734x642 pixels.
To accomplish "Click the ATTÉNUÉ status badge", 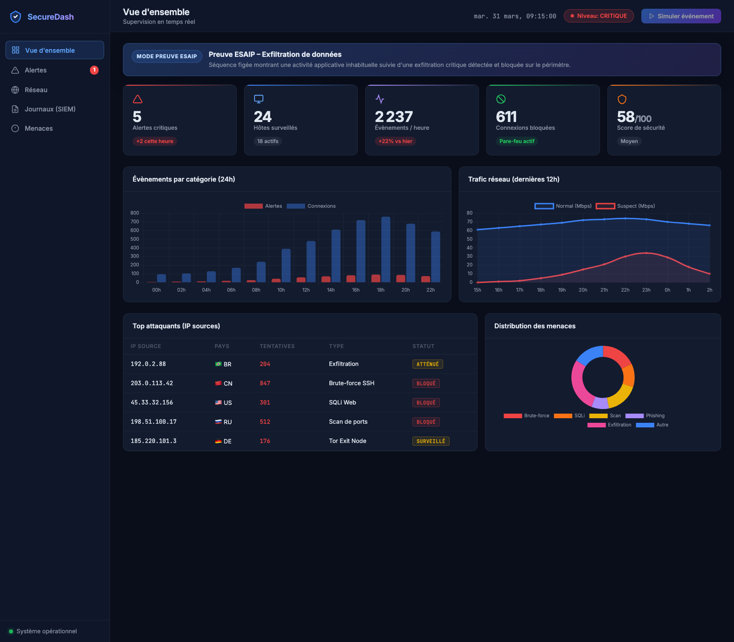I will [x=428, y=364].
